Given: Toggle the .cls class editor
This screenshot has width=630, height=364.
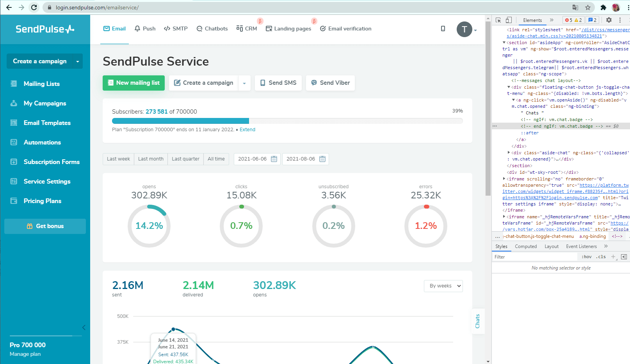Looking at the screenshot, I should point(601,257).
